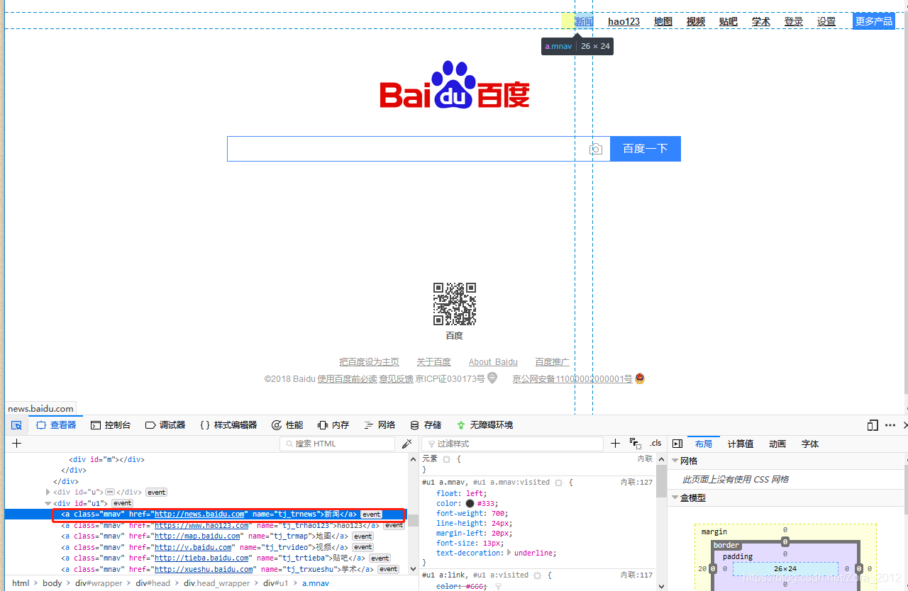Switch to the 控制台 (Console) tab
This screenshot has width=908, height=591.
tap(111, 425)
